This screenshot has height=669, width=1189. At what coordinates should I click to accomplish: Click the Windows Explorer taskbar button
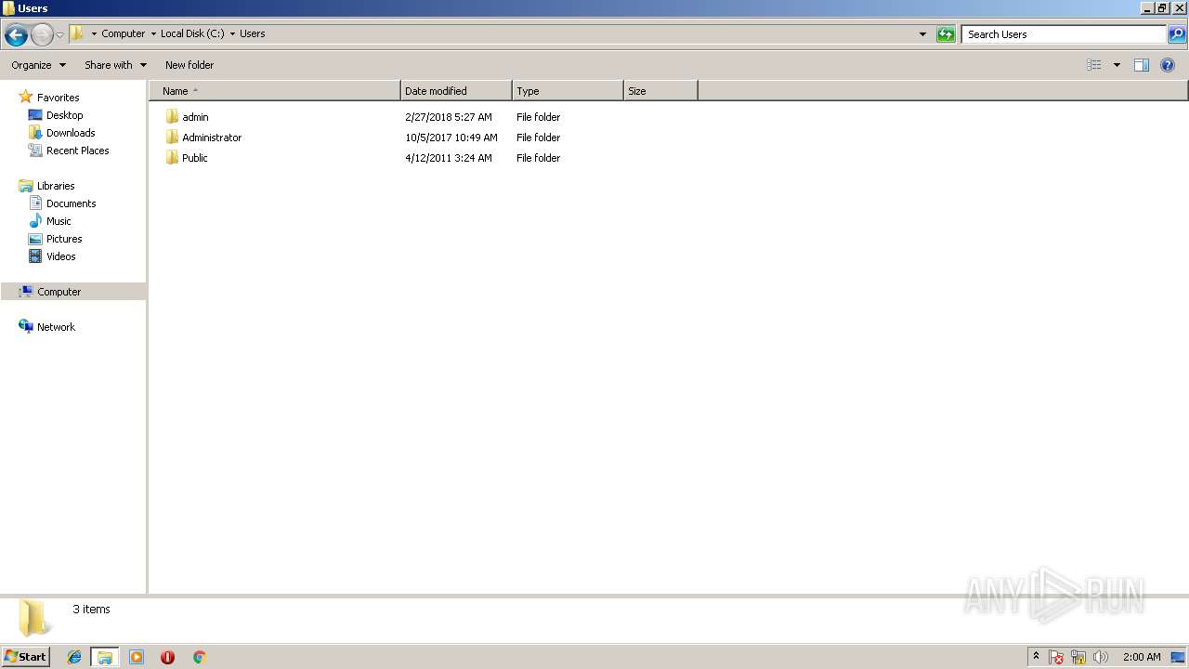pos(104,657)
